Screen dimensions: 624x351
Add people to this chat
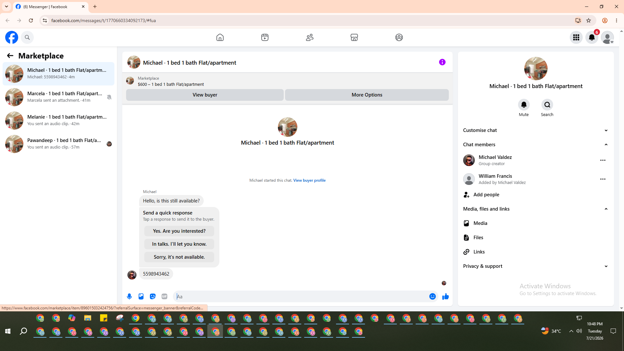coord(535,195)
